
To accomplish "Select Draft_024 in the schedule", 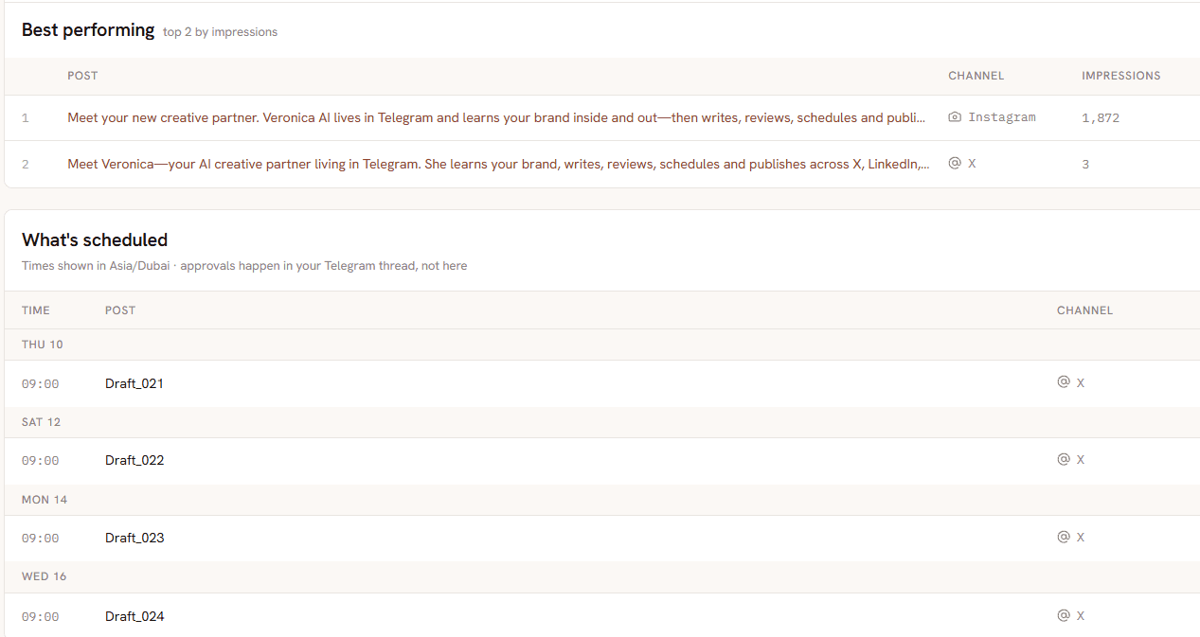I will pyautogui.click(x=134, y=617).
